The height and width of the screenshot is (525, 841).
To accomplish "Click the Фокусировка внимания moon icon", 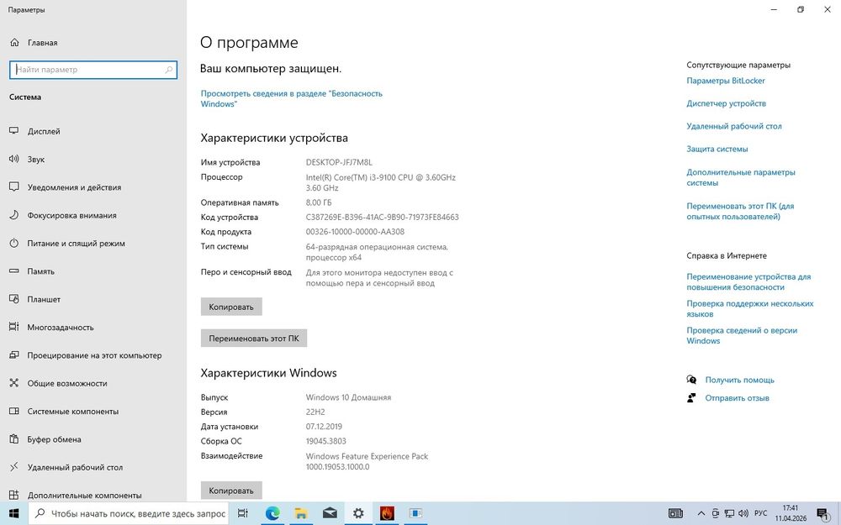I will (14, 215).
